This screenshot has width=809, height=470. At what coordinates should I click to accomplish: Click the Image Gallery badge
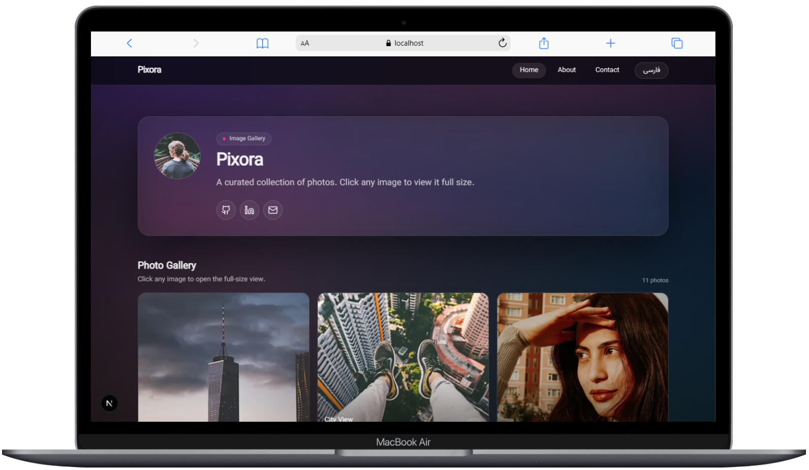coord(244,138)
